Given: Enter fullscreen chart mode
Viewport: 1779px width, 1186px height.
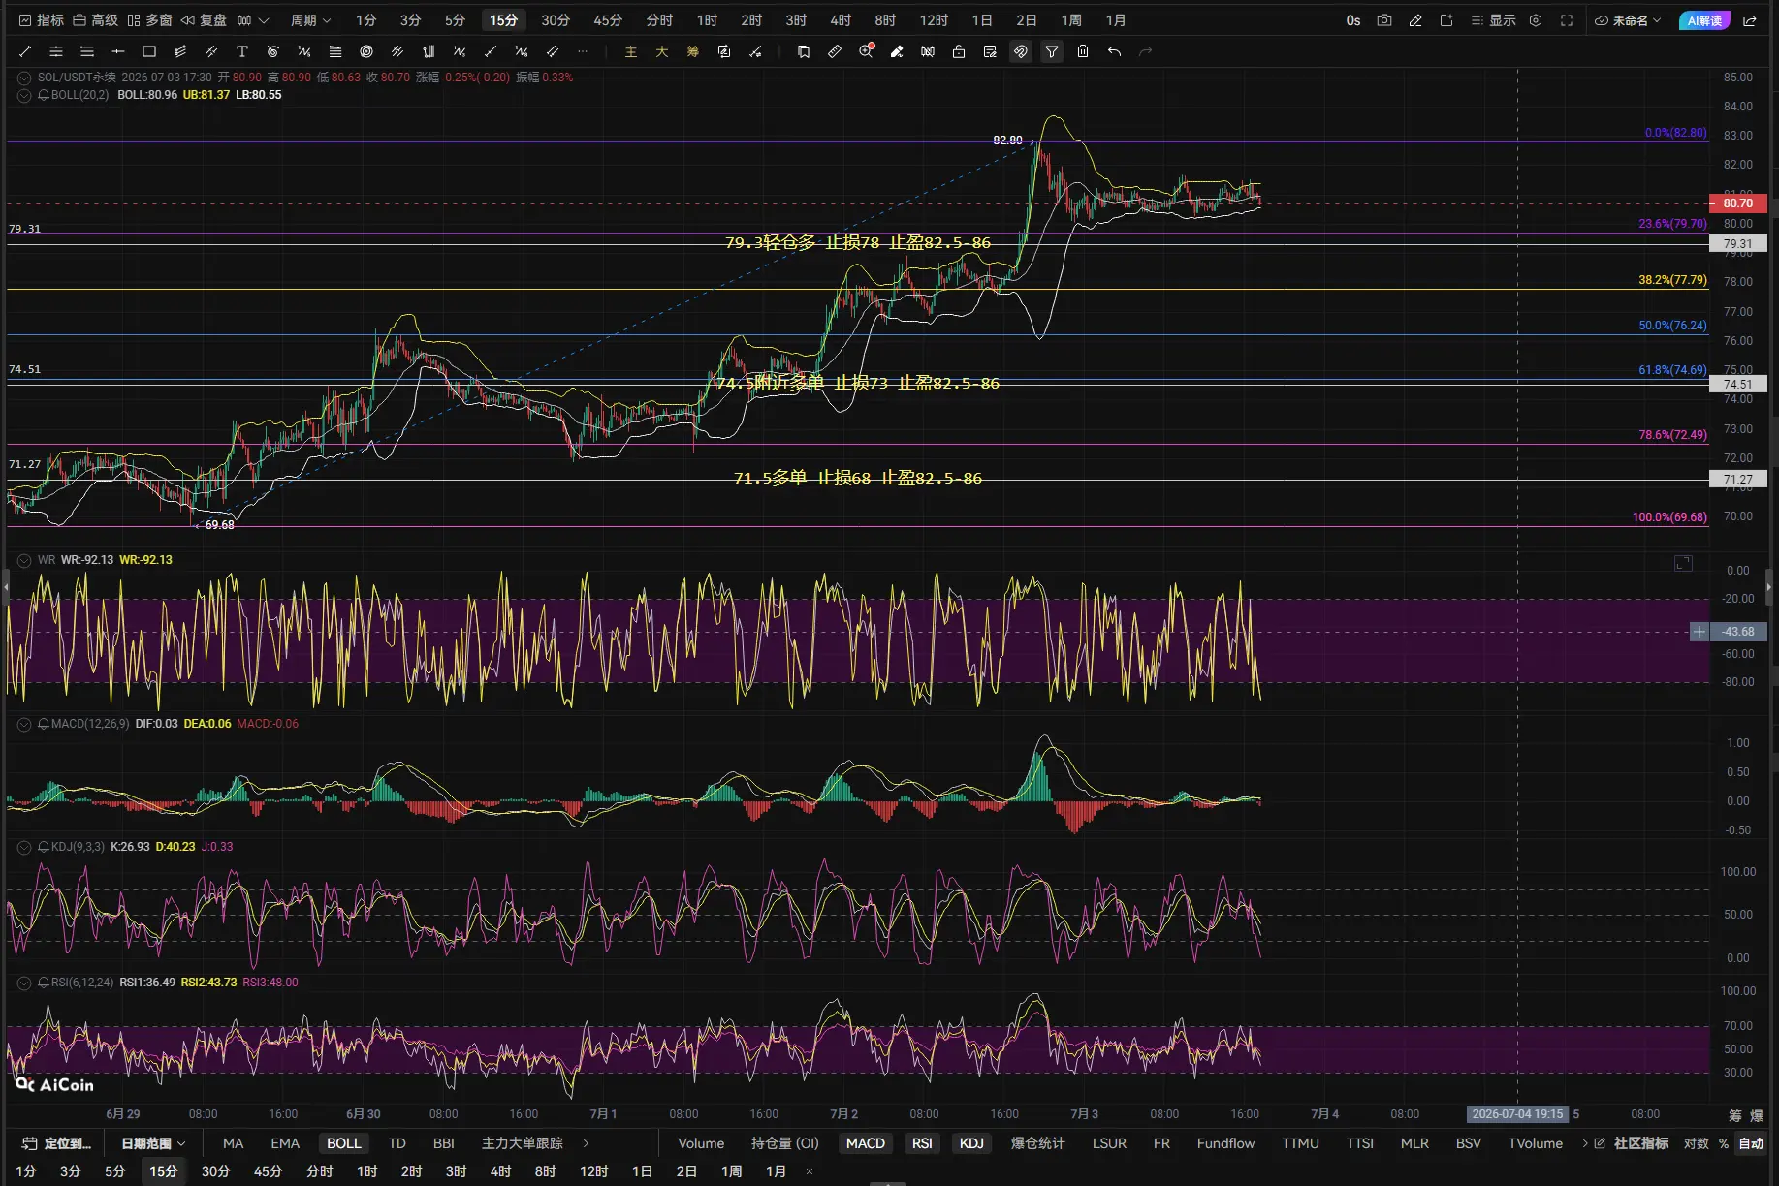Looking at the screenshot, I should pyautogui.click(x=1567, y=20).
